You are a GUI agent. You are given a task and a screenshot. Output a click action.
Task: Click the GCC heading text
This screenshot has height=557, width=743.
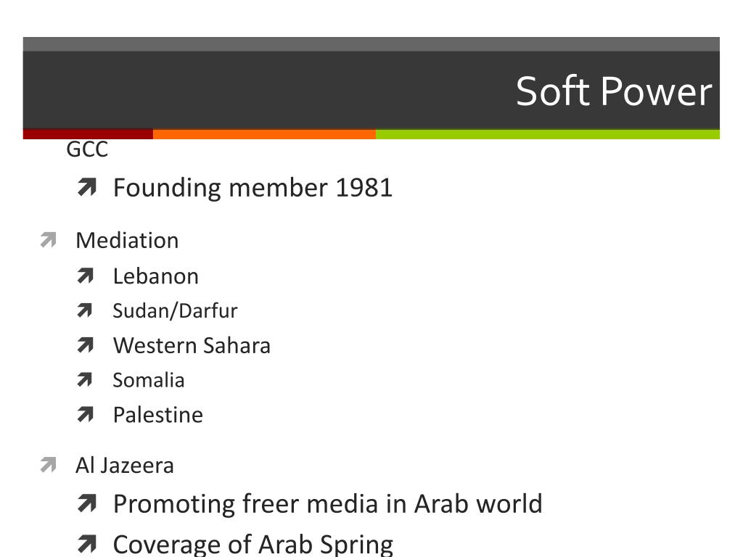tap(87, 149)
